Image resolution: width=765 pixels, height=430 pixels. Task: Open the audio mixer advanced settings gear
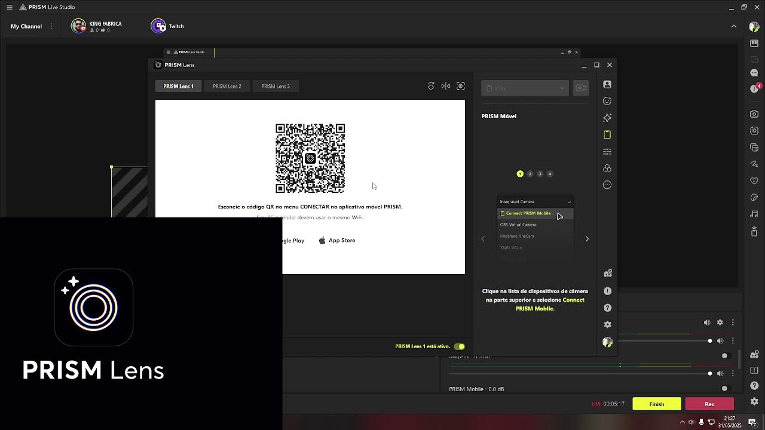(720, 322)
